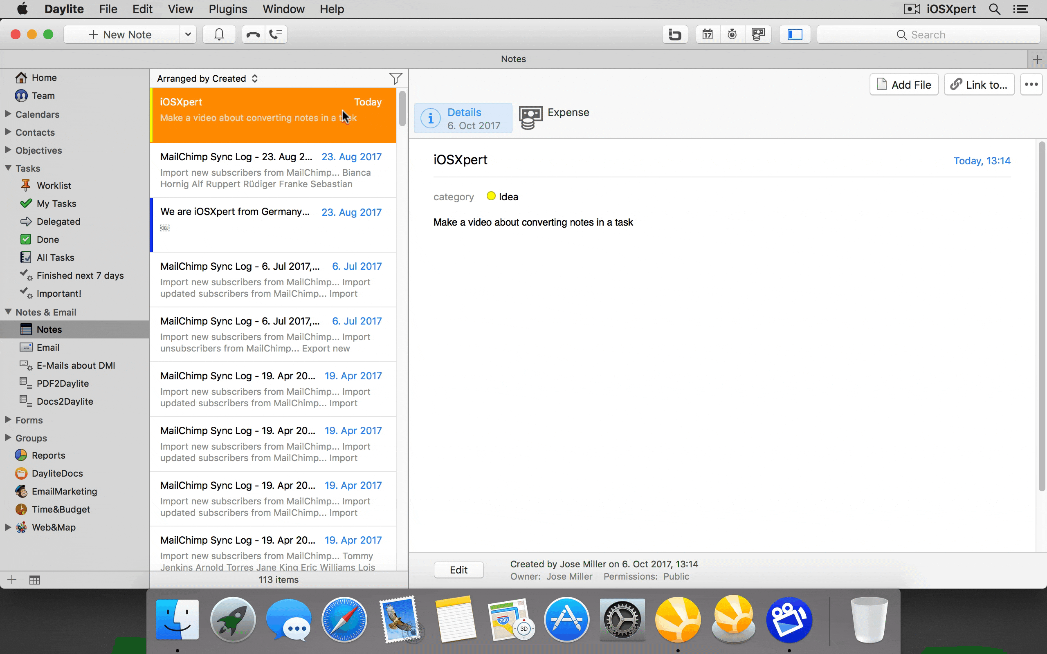Click the Add File button

(x=904, y=84)
